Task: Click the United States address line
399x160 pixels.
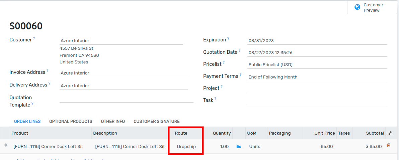Action: [x=74, y=62]
